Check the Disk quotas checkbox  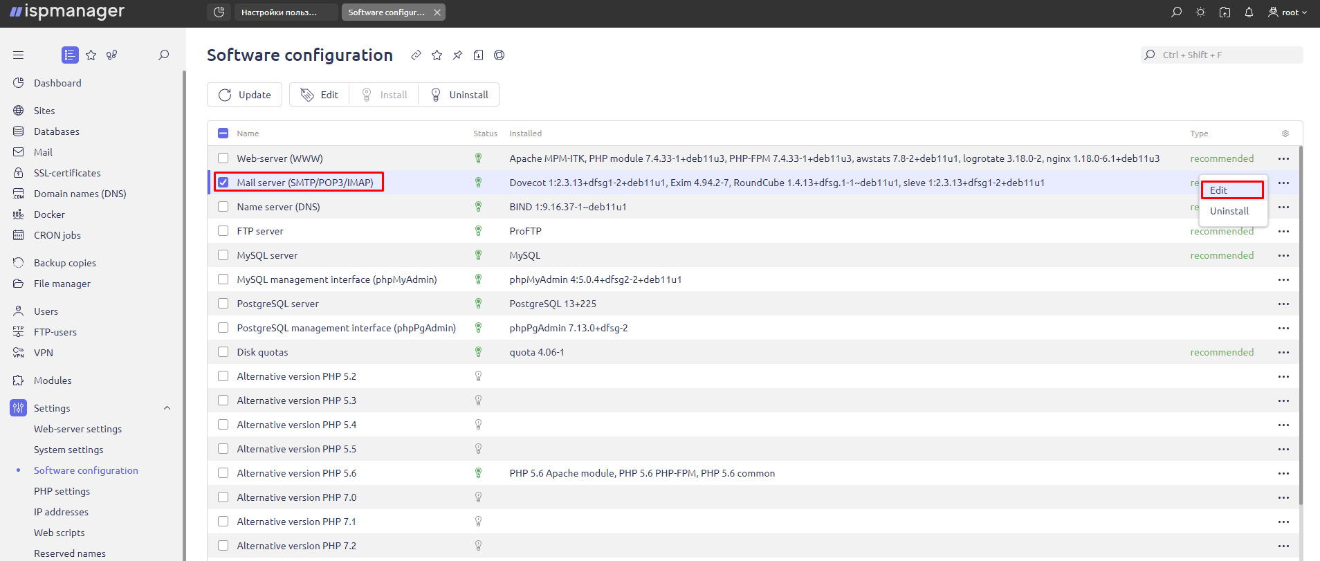[x=223, y=352]
